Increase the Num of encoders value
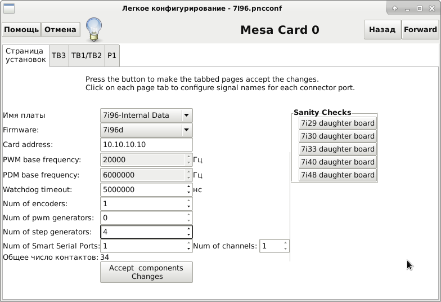This screenshot has width=441, height=302. pos(189,201)
